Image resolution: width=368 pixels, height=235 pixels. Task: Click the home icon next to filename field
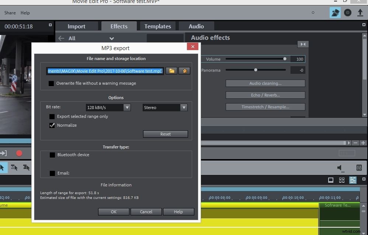[x=184, y=70]
